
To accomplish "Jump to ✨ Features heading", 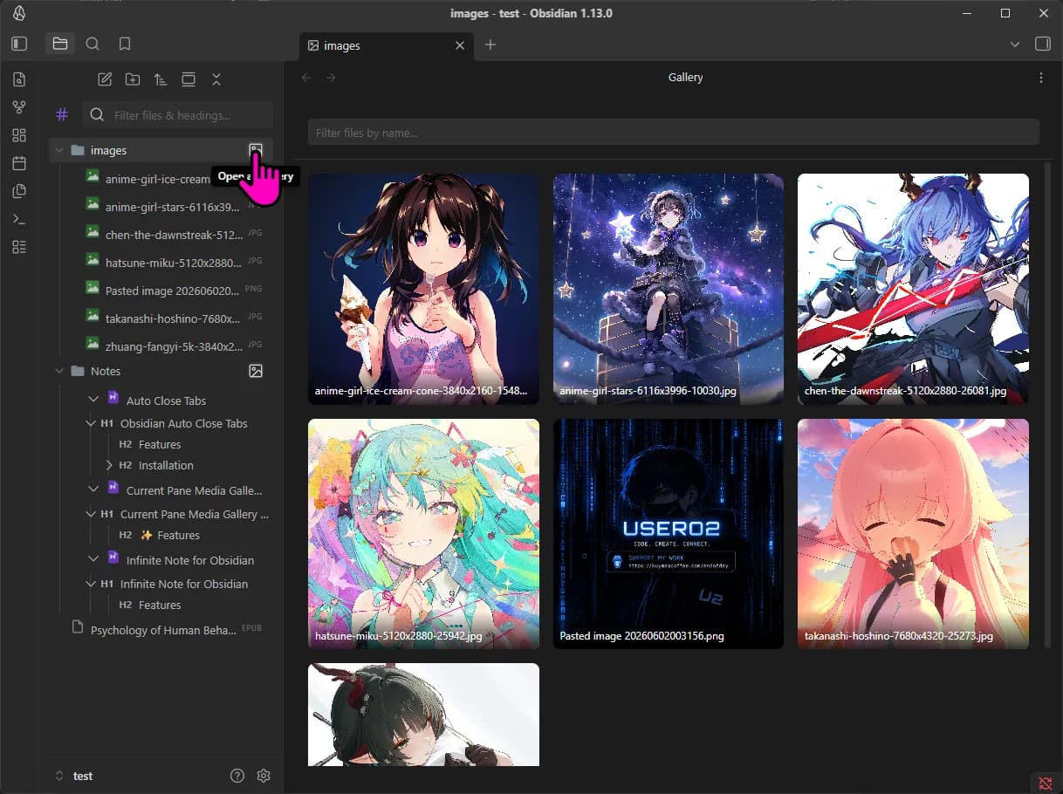I will click(x=170, y=535).
